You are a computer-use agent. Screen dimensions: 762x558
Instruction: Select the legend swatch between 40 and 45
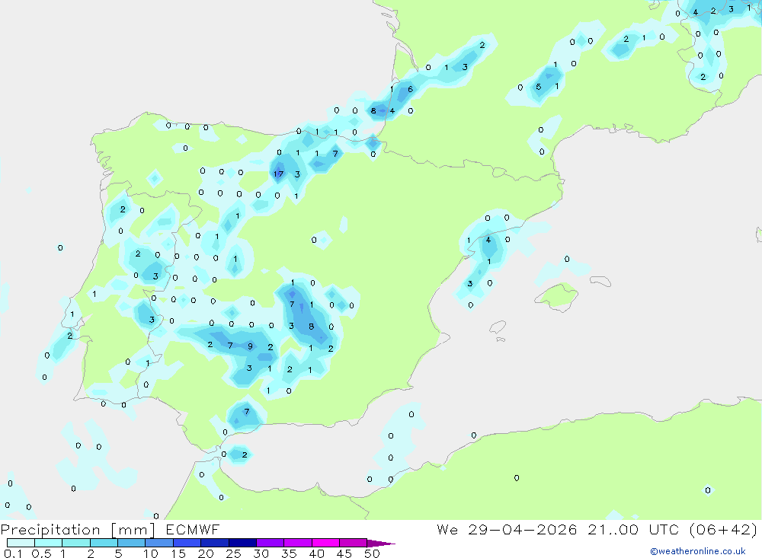click(325, 543)
